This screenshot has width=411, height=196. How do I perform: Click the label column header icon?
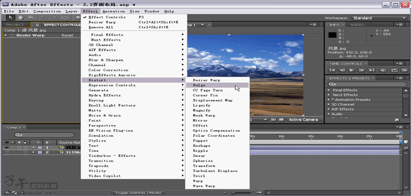(x=39, y=142)
